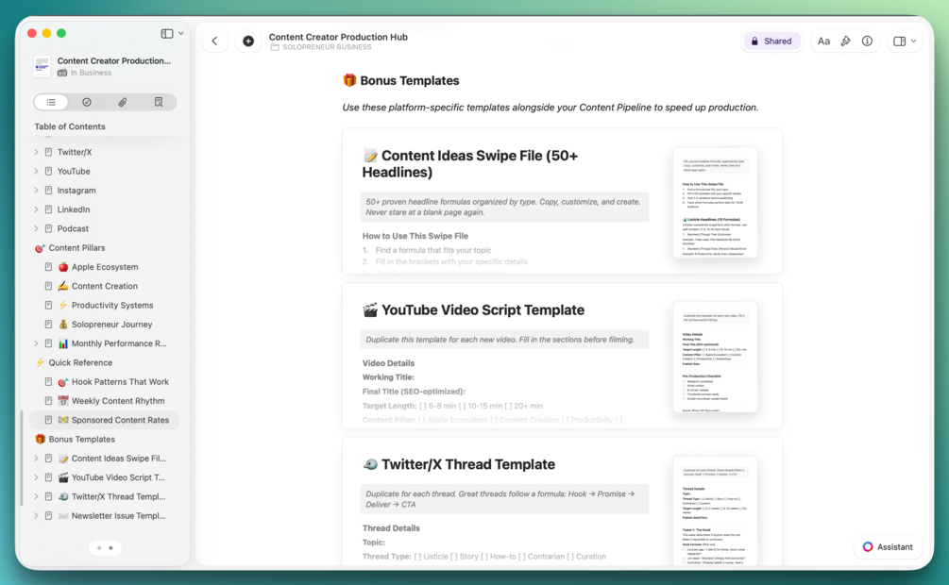Expand the Podcast tree item
The image size is (949, 585).
tap(36, 228)
